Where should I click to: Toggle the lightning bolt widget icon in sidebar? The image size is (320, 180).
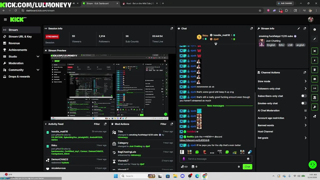pos(314,60)
